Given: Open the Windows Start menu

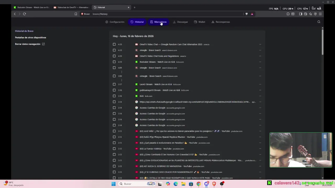Looking at the screenshot, I should click(113, 184).
